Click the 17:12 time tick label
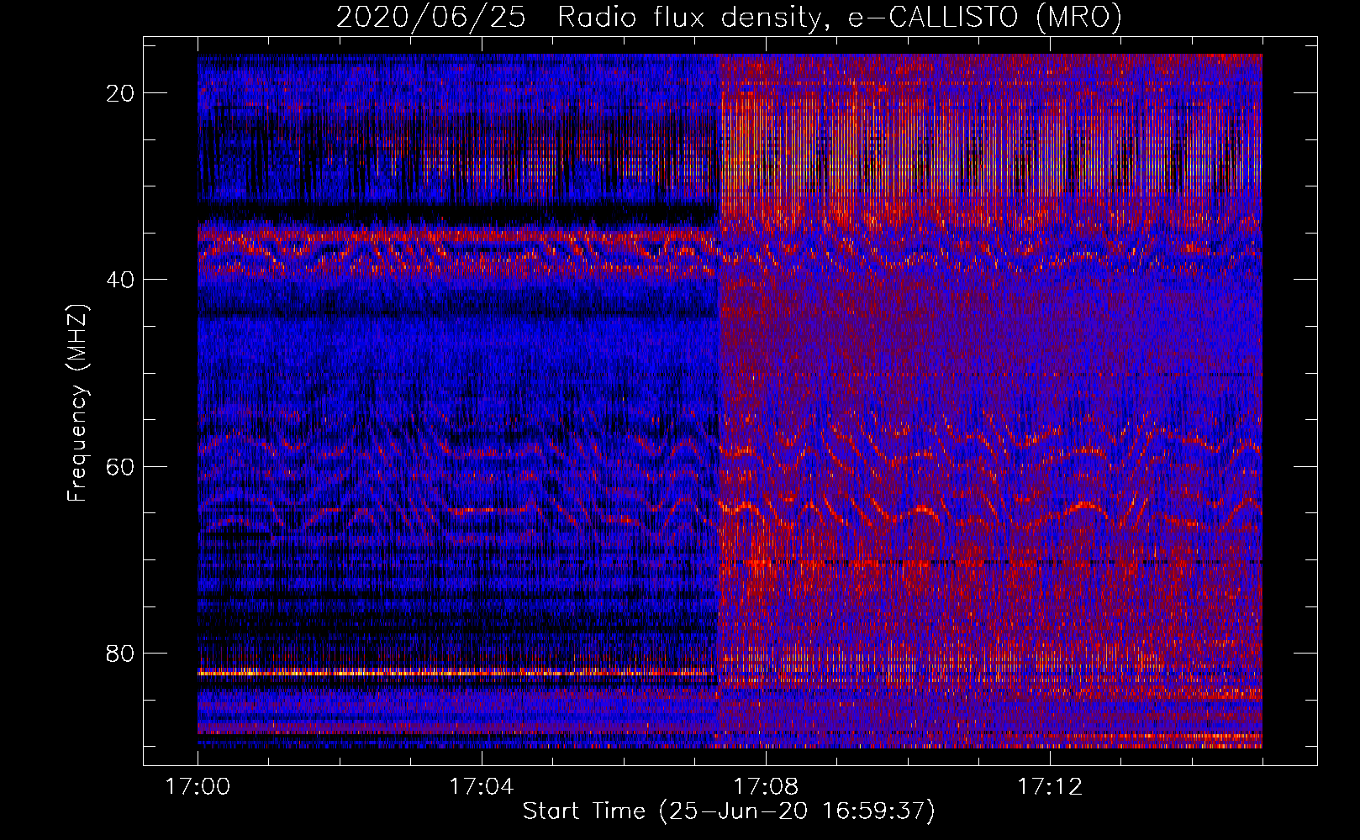Image resolution: width=1360 pixels, height=840 pixels. coord(1050,787)
